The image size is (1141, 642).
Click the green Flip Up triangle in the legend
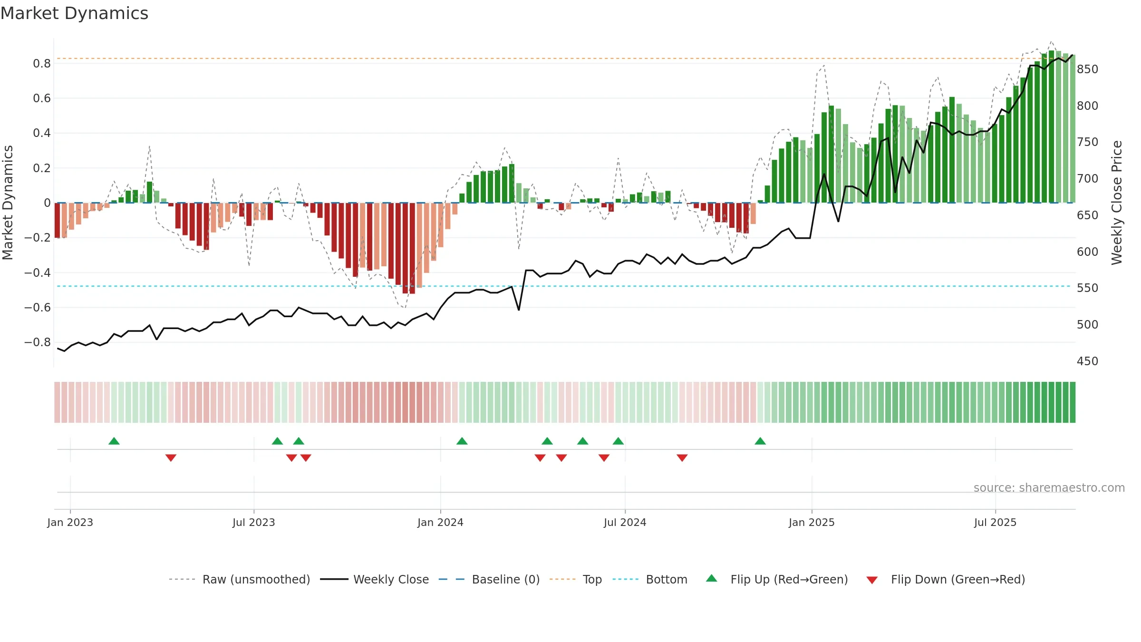click(x=711, y=578)
